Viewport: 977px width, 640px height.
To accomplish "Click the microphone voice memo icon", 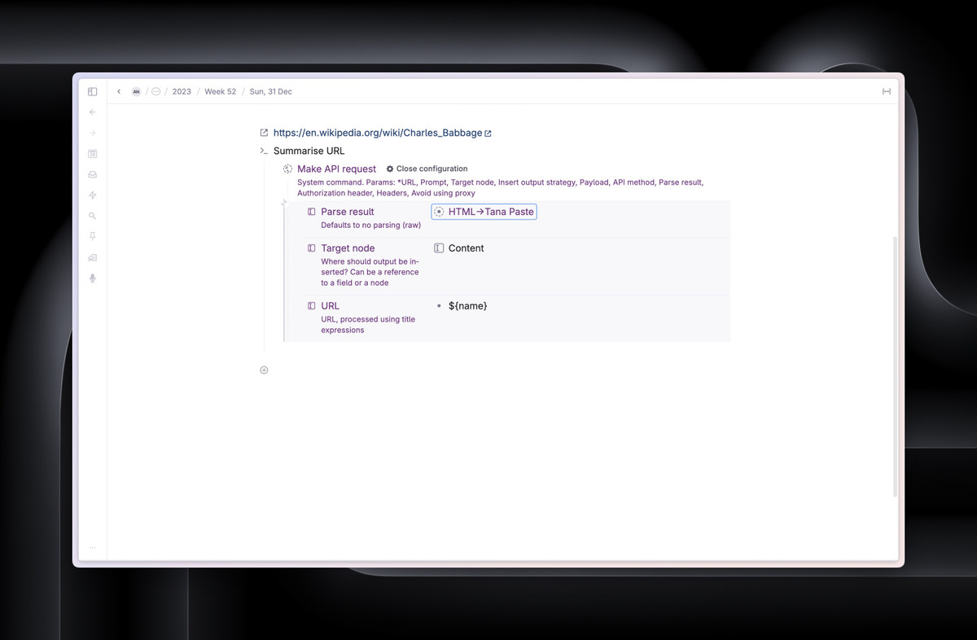I will click(92, 278).
